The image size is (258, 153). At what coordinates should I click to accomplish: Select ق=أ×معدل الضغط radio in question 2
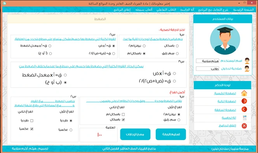point(50,46)
